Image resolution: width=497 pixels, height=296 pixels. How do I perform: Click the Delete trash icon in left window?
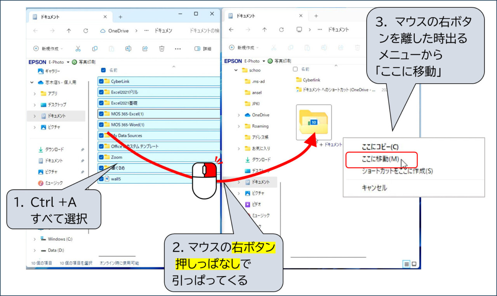pos(162,49)
